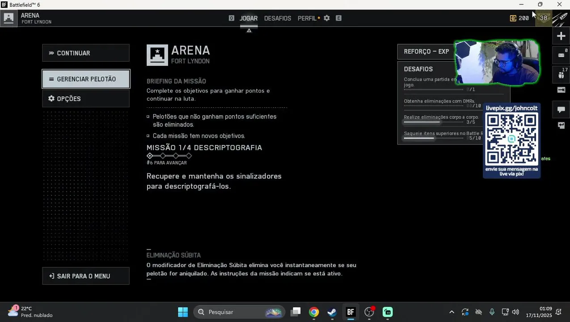
Task: Click the livepix QR code overlay
Action: [x=511, y=140]
